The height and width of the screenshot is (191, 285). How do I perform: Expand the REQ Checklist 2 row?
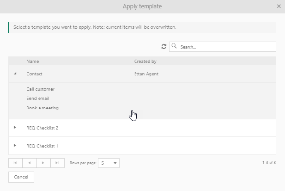[x=15, y=128]
